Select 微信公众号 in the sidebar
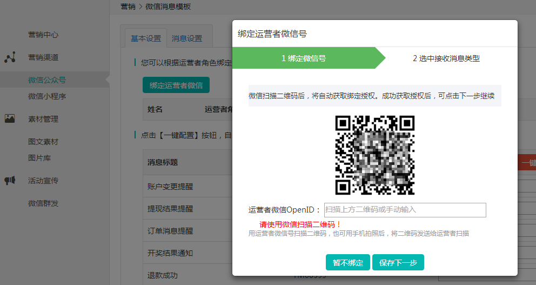 47,80
